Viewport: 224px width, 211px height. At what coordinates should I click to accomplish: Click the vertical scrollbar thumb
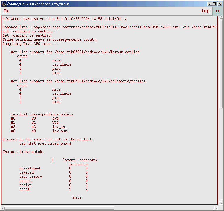coord(221,62)
